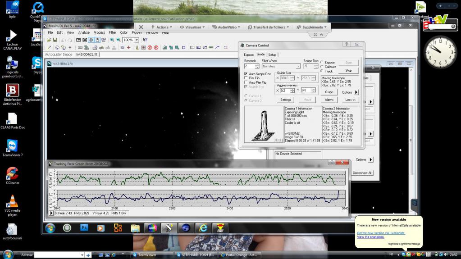Open the Analyze menu

coord(84,32)
